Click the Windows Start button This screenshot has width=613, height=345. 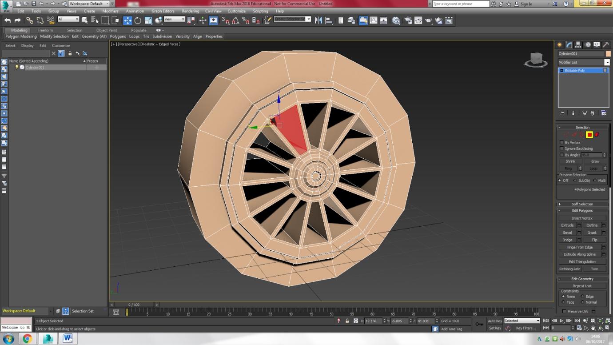click(8, 339)
